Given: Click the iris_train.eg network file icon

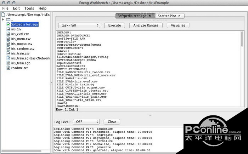Looking at the screenshot, I should (9, 58).
